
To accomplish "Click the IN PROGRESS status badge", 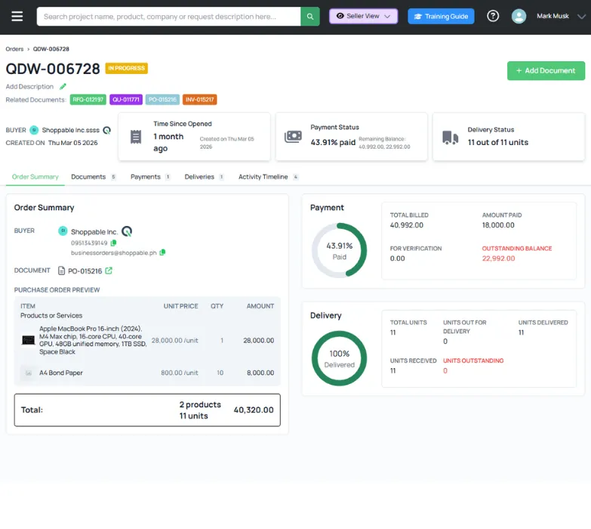I will [x=126, y=68].
